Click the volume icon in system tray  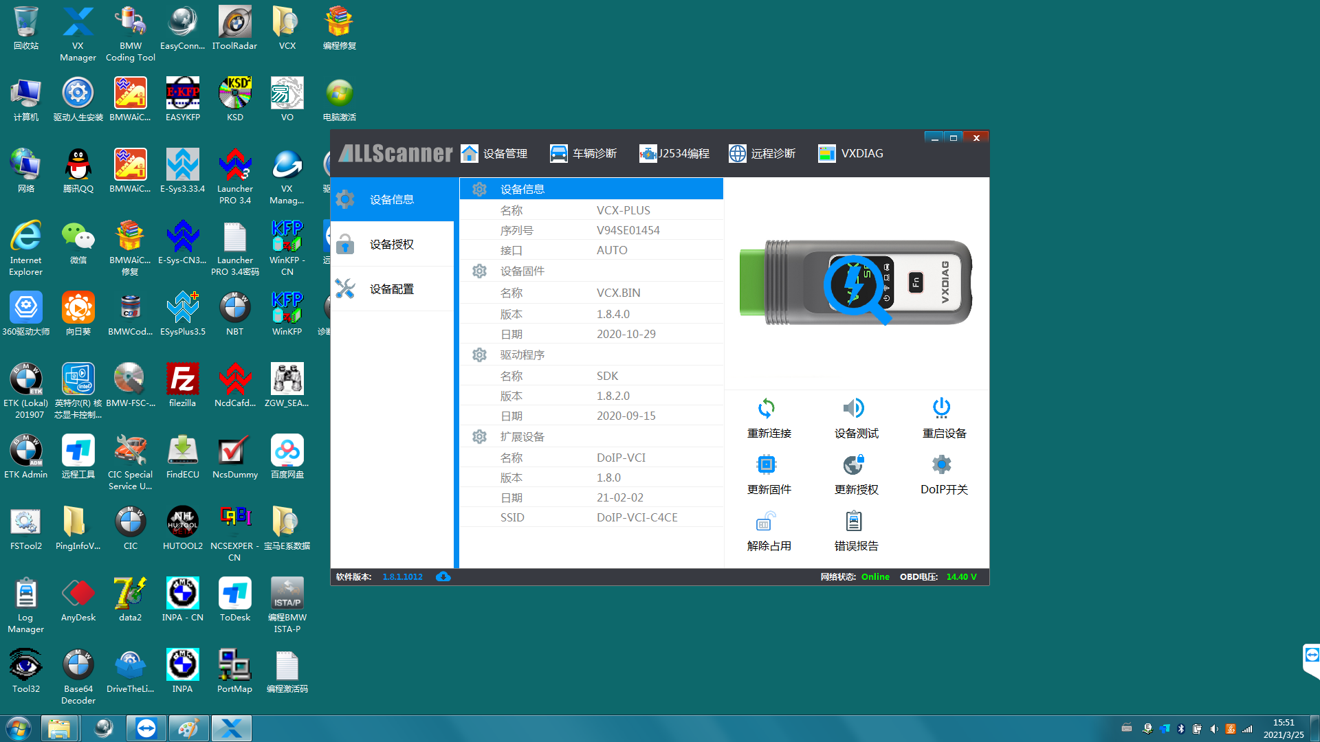[1214, 729]
